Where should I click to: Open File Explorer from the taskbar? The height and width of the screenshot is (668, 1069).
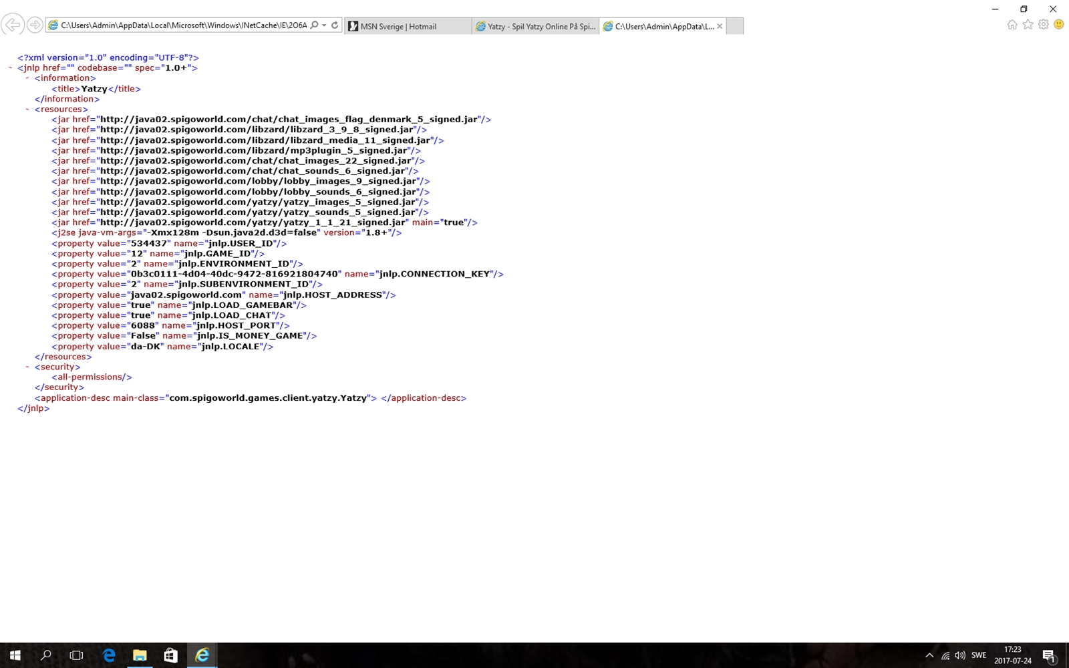[x=140, y=655]
